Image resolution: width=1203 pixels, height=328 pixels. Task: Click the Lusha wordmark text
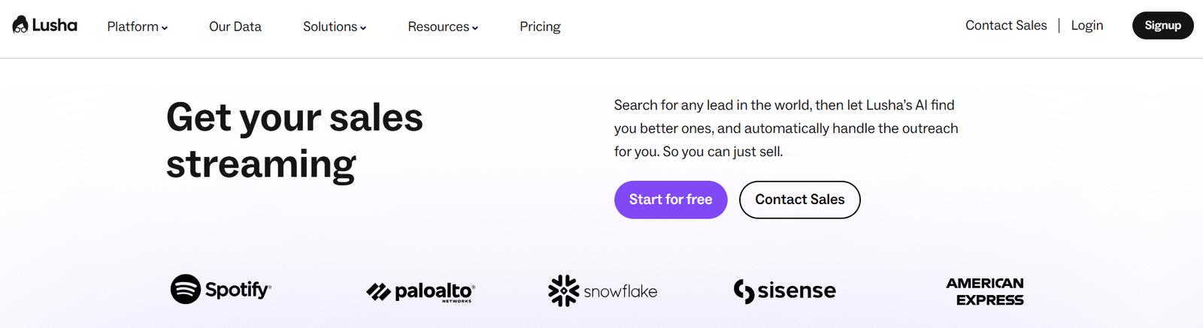55,26
